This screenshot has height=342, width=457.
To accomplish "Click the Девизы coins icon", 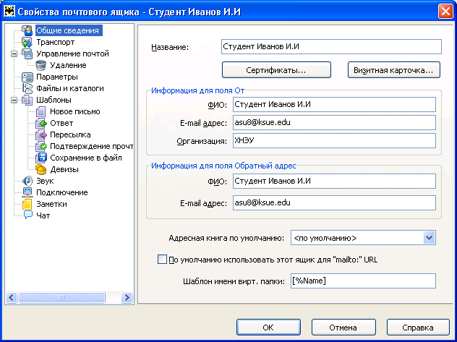I will click(41, 169).
